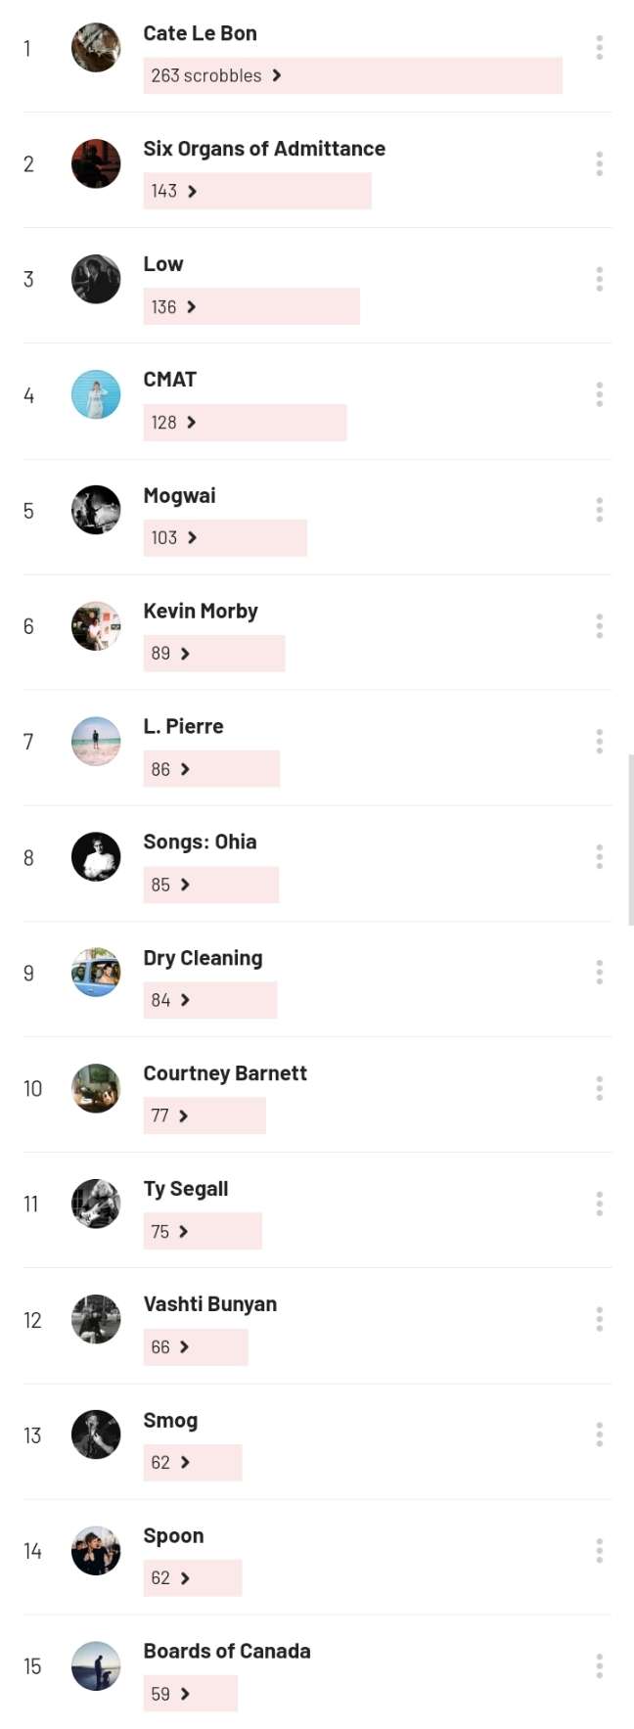This screenshot has height=1729, width=634.
Task: Click the 103 scrobbles bar for Mogwai
Action: coord(225,537)
